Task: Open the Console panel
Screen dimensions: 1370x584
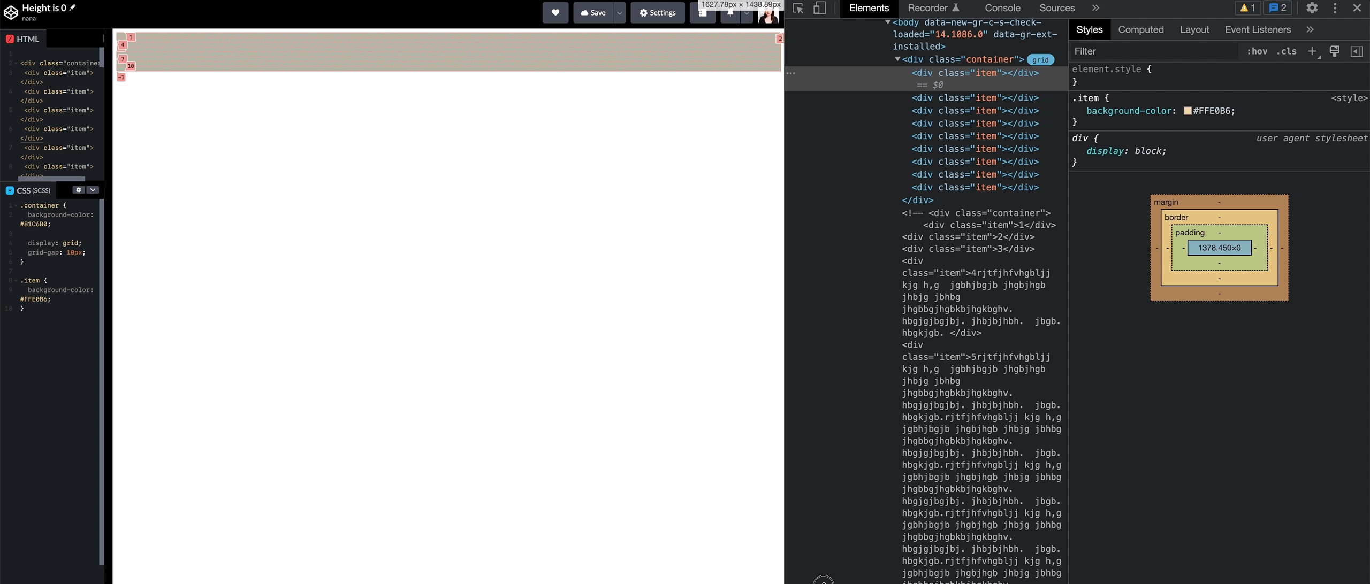Action: [x=1003, y=8]
